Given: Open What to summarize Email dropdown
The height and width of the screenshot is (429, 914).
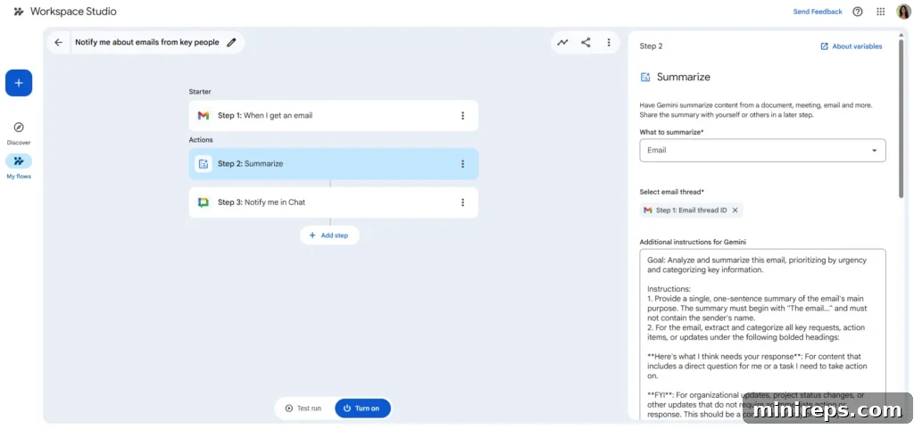Looking at the screenshot, I should (762, 150).
